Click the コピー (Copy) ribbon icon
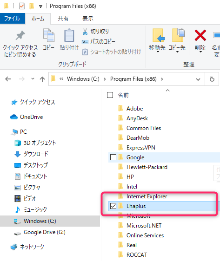The height and width of the screenshot is (261, 220). pos(49,35)
